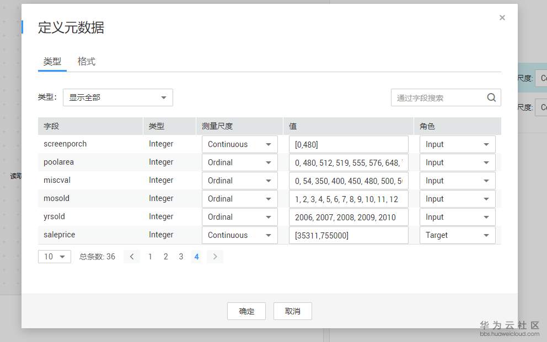Open the poolarea role dropdown
The height and width of the screenshot is (342, 547).
457,162
